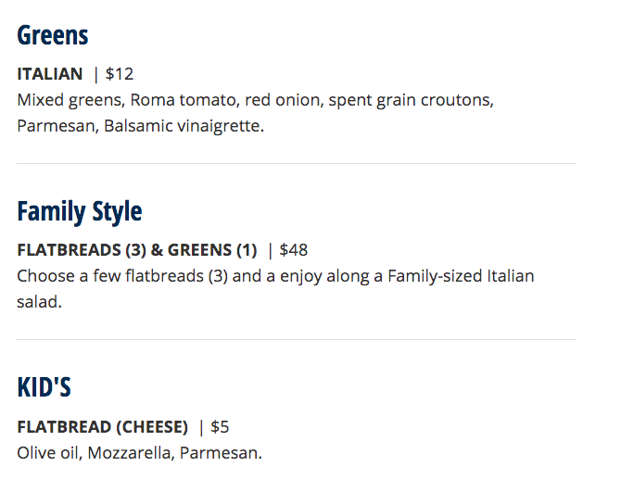This screenshot has height=492, width=621.
Task: Click the divider line below Greens section
Action: tap(297, 164)
